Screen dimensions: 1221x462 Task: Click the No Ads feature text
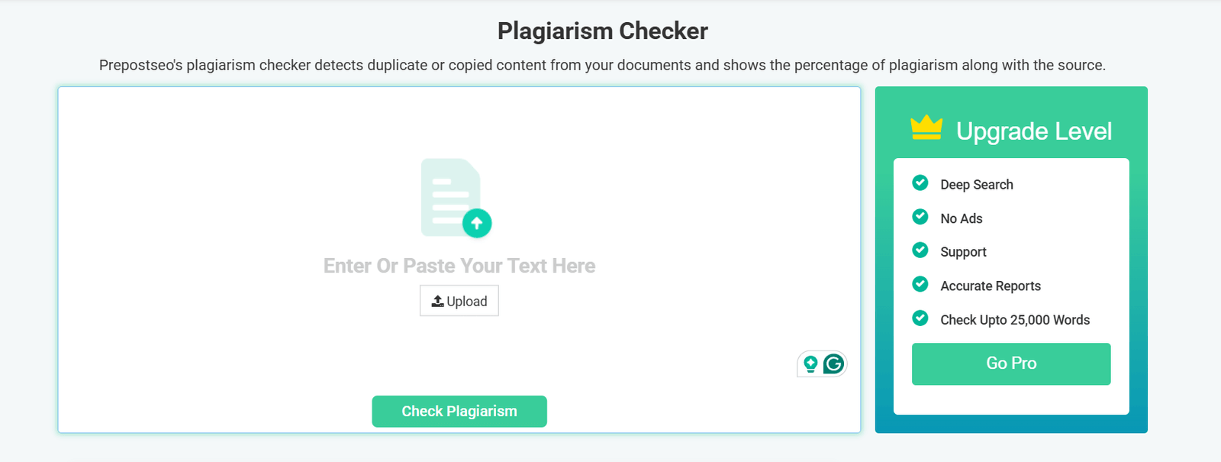[963, 218]
